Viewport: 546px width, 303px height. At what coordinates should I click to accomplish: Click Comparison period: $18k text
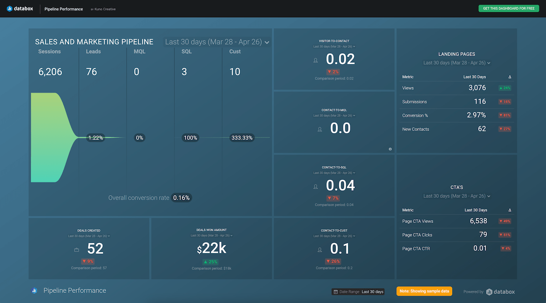(212, 268)
